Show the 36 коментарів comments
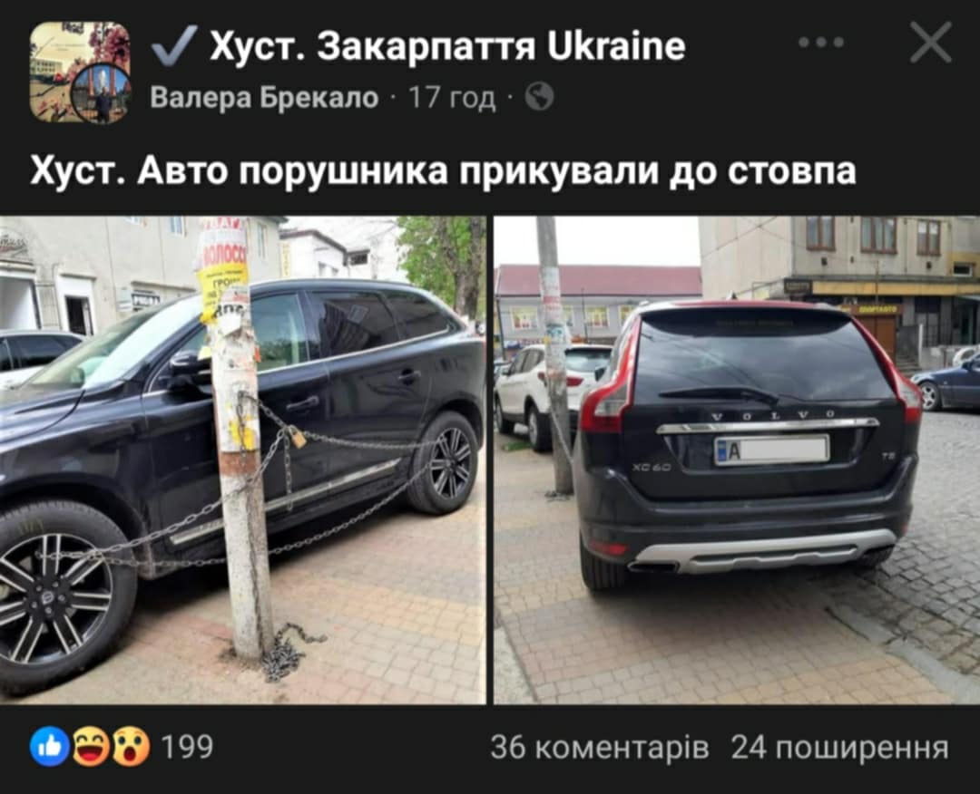Viewport: 980px width, 794px height. pyautogui.click(x=600, y=747)
